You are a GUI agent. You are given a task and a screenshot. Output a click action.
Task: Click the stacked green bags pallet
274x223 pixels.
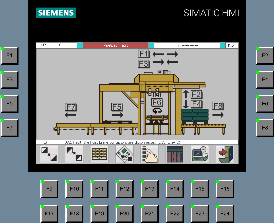(x=195, y=116)
